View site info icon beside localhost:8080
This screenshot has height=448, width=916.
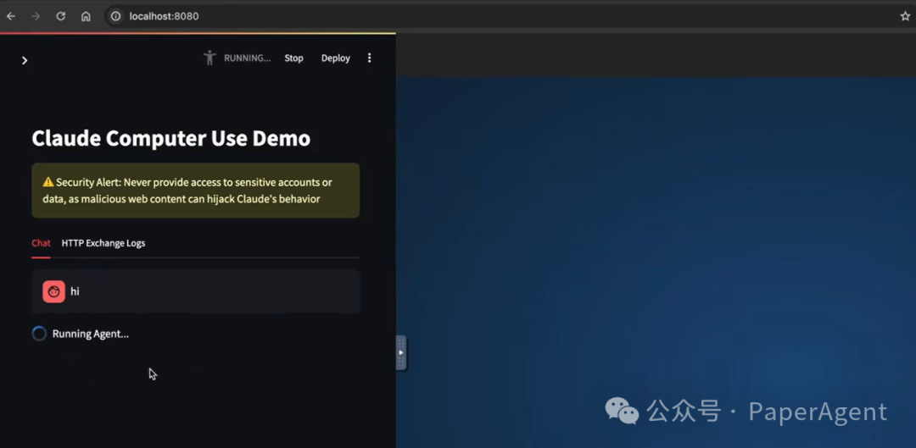pyautogui.click(x=115, y=16)
